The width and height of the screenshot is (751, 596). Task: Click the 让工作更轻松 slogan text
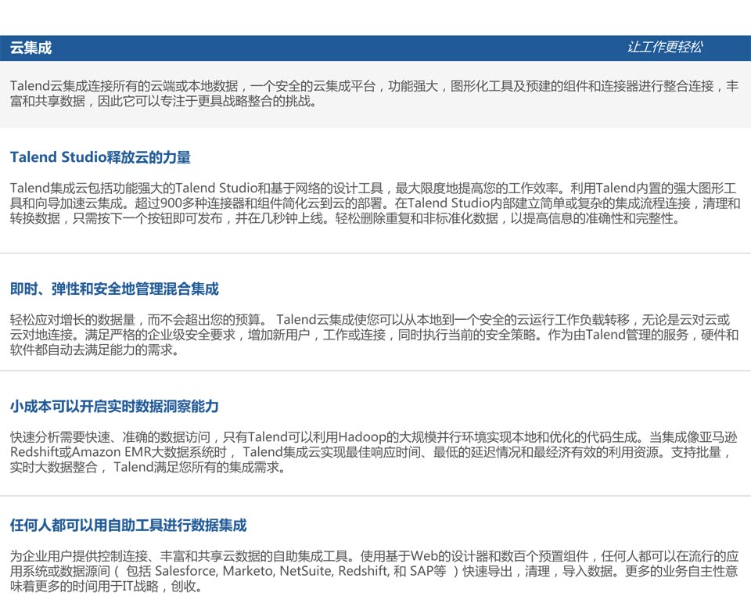point(665,47)
